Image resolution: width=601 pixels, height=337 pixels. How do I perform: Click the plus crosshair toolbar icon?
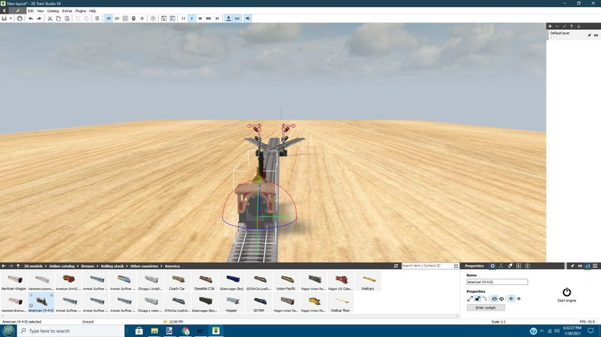[x=142, y=18]
